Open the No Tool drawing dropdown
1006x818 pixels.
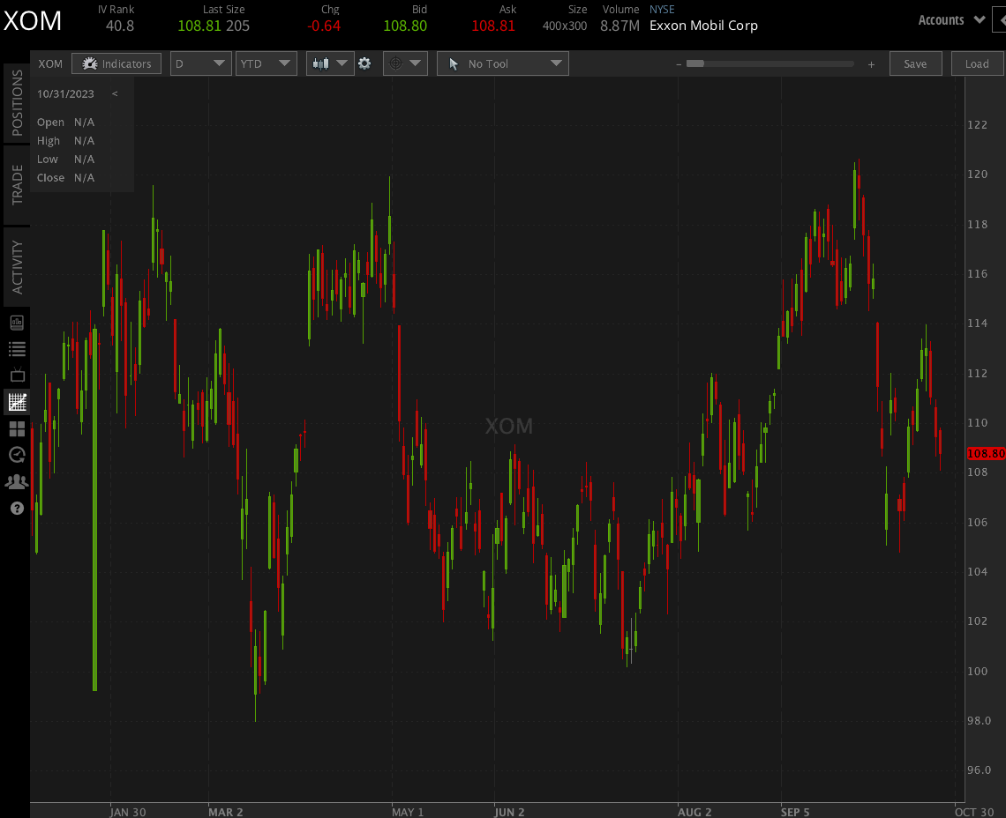tap(502, 63)
